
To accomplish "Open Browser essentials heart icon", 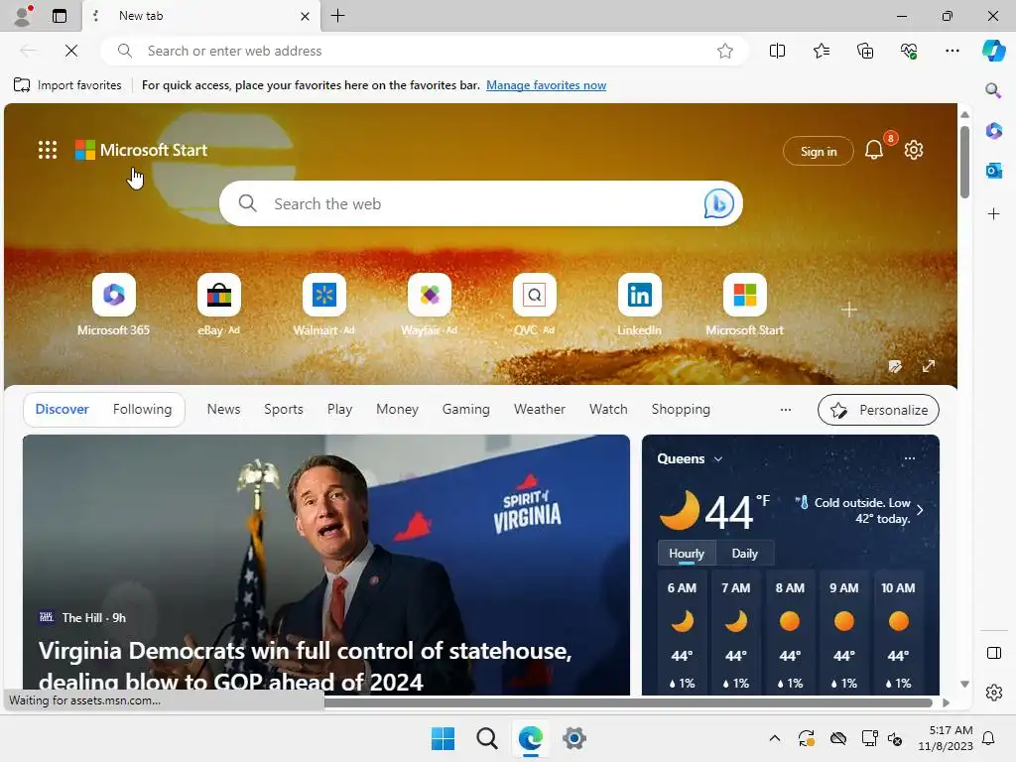I will [x=909, y=51].
